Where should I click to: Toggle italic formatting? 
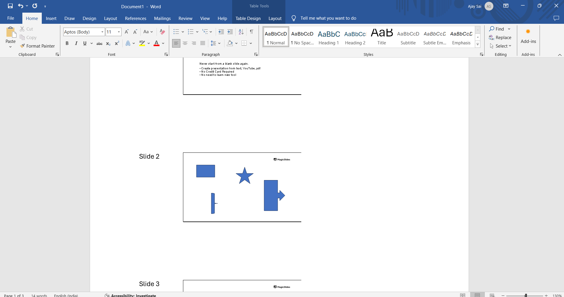click(76, 43)
